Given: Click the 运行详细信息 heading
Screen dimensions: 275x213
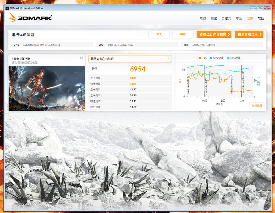Looking at the screenshot, I should [23, 35].
